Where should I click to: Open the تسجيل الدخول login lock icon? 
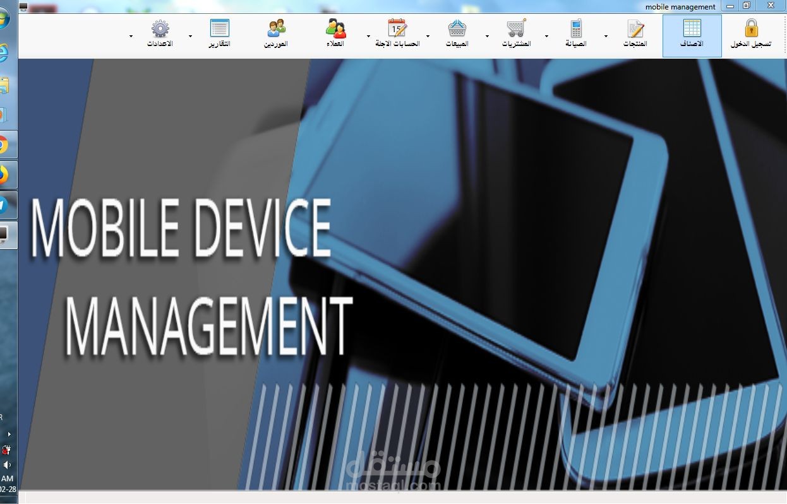click(x=750, y=28)
